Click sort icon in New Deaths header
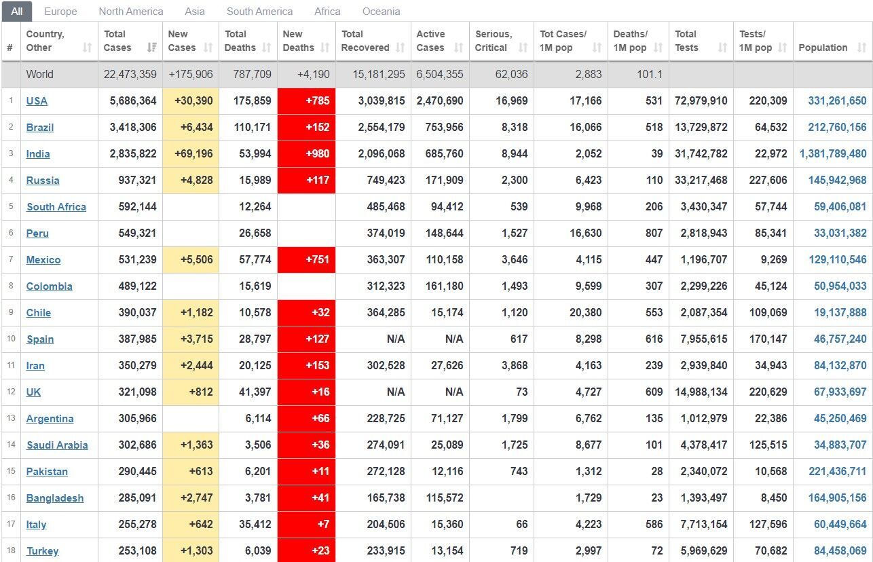 (324, 48)
